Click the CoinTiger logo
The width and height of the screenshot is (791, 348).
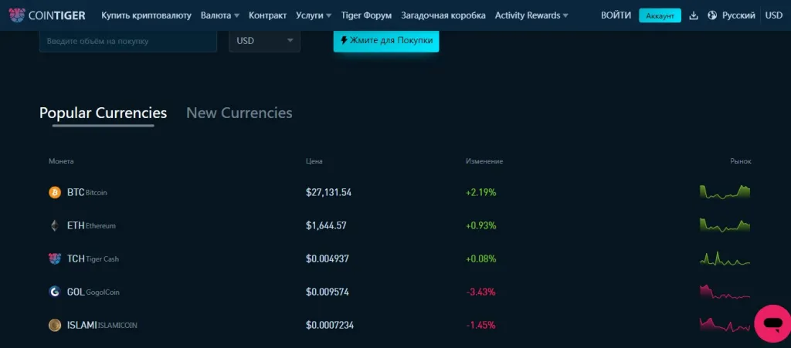pos(47,15)
